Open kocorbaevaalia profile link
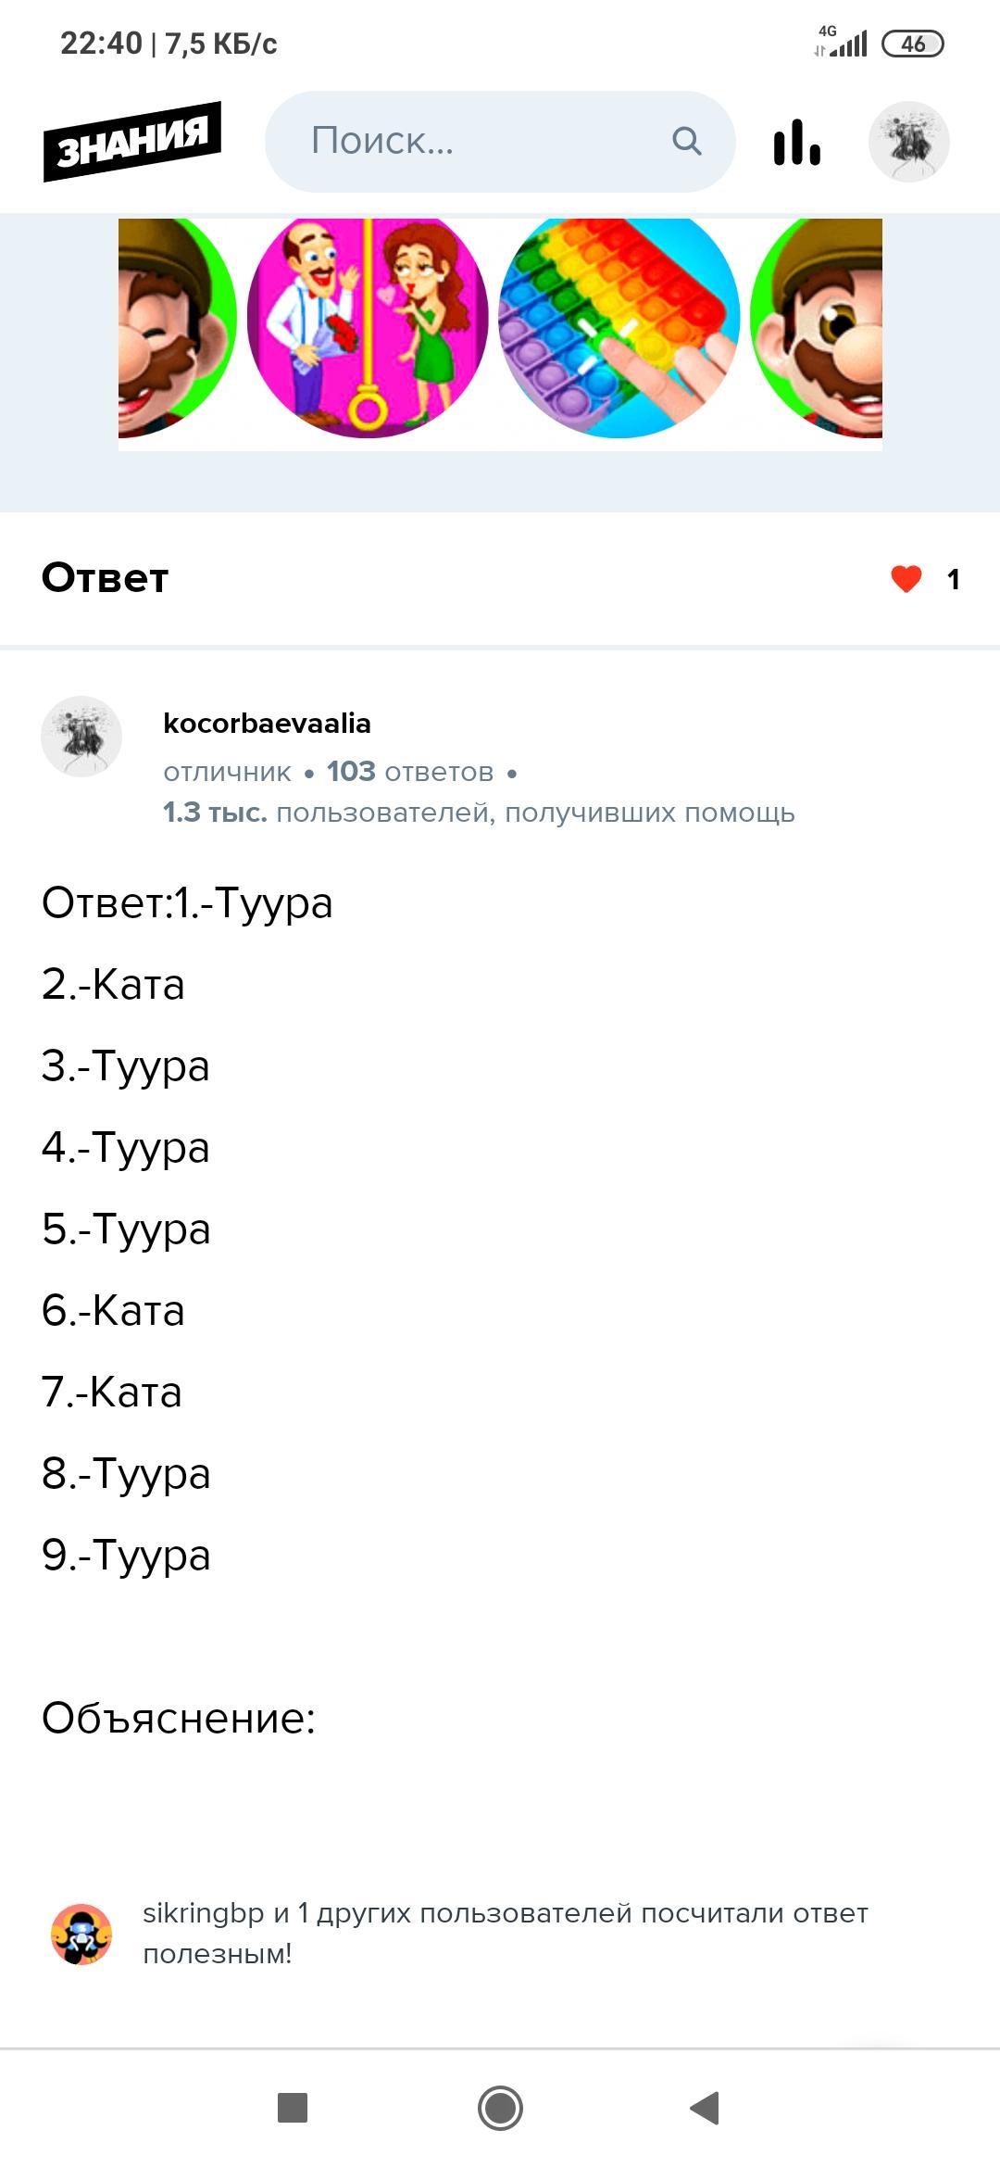Screen dimensions: 1000x2168 point(267,724)
